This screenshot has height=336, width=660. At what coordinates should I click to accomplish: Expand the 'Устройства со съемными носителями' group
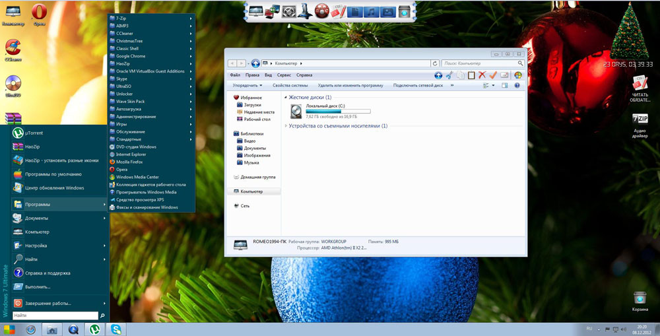point(286,125)
